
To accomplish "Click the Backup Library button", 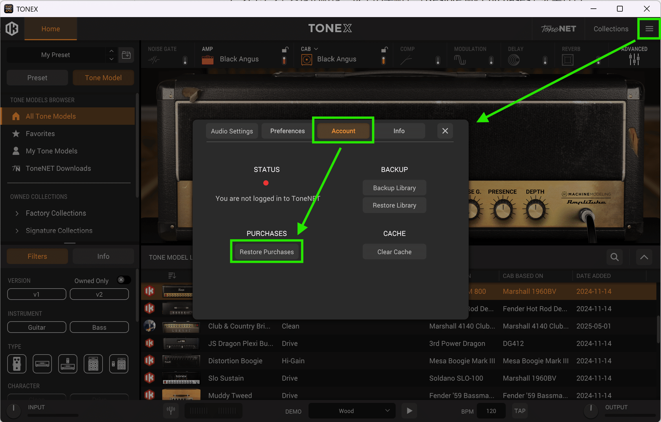I will (x=394, y=188).
